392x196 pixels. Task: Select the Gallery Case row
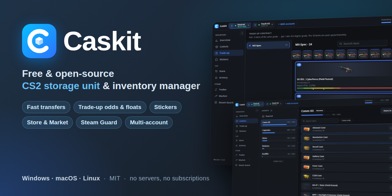tap(347, 158)
